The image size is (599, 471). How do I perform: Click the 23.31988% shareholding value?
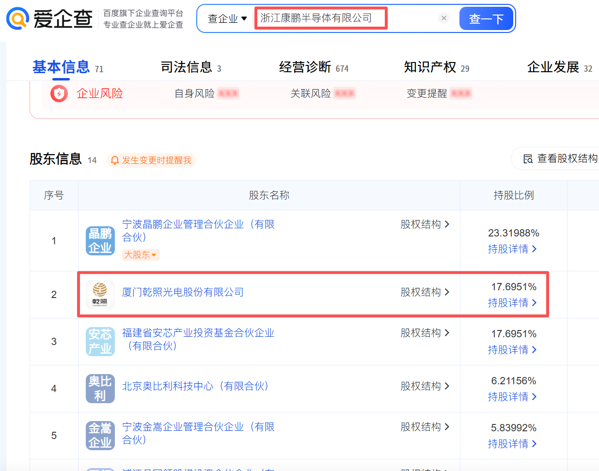(514, 233)
